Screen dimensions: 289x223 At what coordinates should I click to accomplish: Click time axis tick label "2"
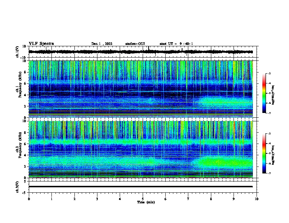click(x=74, y=199)
